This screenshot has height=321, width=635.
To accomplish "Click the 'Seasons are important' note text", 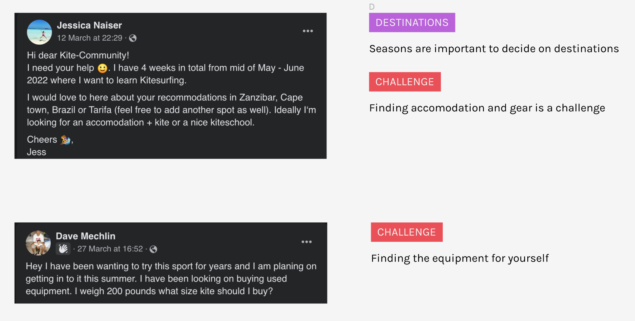I will [494, 49].
